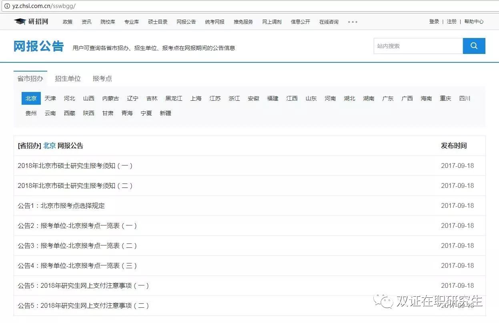The image size is (499, 323).
Task: Click the 站内搜索 search input field
Action: pos(418,46)
